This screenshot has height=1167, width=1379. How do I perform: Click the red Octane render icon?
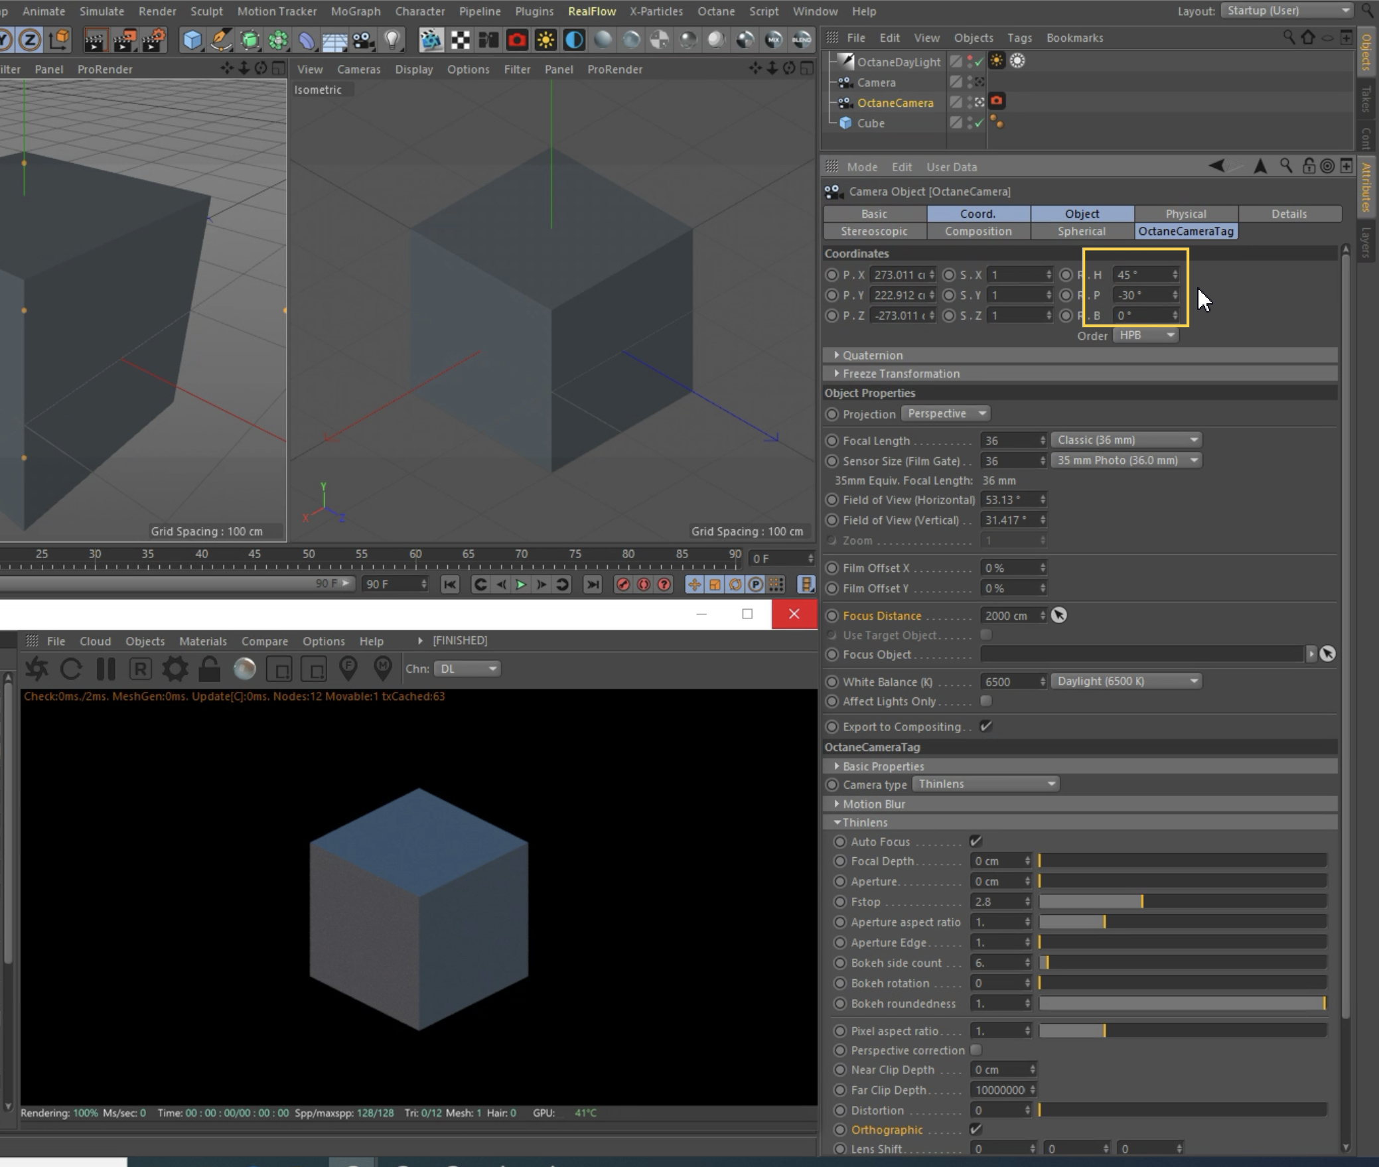coord(516,40)
